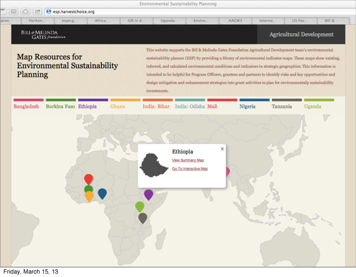Image resolution: width=356 pixels, height=277 pixels.
Task: Open the Go To Interactive Map link
Action: tap(190, 169)
